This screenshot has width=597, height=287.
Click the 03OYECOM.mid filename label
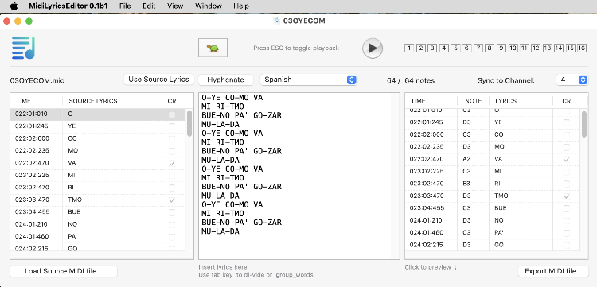pos(37,80)
